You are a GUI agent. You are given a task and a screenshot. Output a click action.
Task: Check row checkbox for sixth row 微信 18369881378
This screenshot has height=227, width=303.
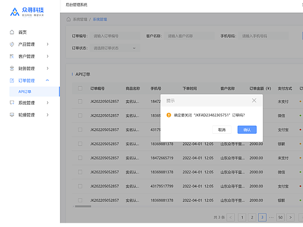80,172
